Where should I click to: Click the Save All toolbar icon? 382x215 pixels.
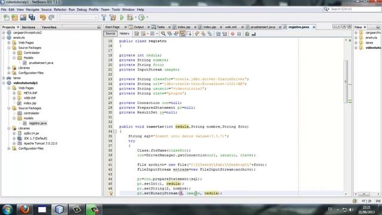(x=32, y=17)
